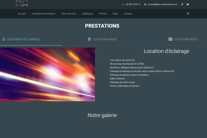
Task: Click the colorful light streaks image
Action: [47, 74]
